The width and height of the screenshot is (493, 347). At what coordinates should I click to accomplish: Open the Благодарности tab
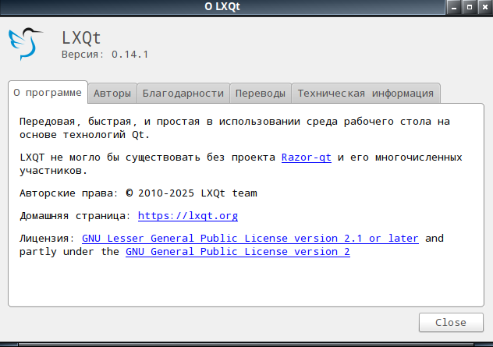[x=183, y=94]
